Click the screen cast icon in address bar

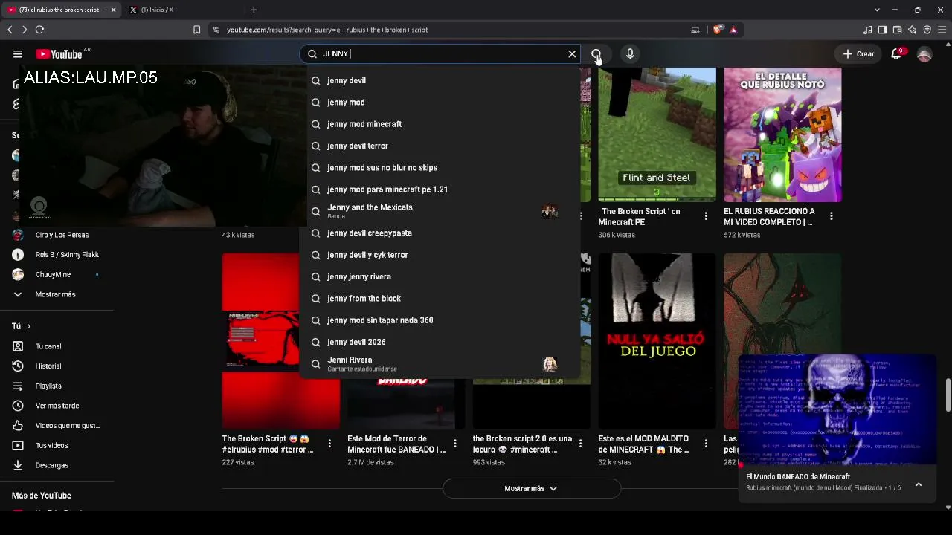coord(695,30)
